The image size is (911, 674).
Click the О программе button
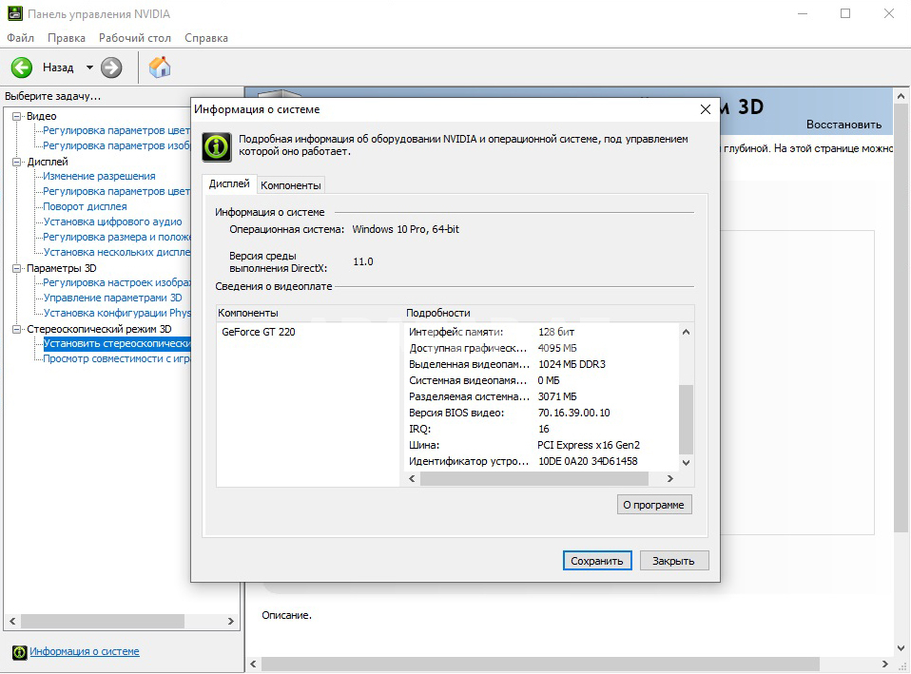click(654, 505)
